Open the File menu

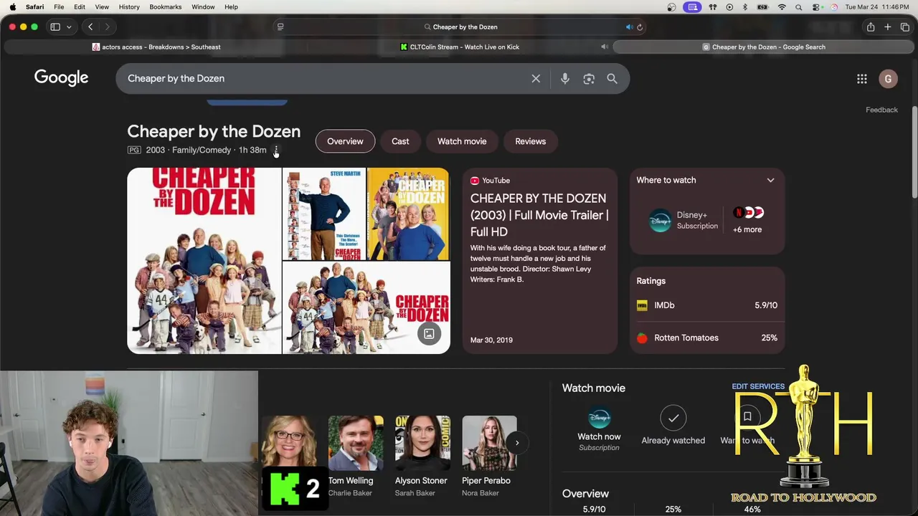pyautogui.click(x=59, y=6)
